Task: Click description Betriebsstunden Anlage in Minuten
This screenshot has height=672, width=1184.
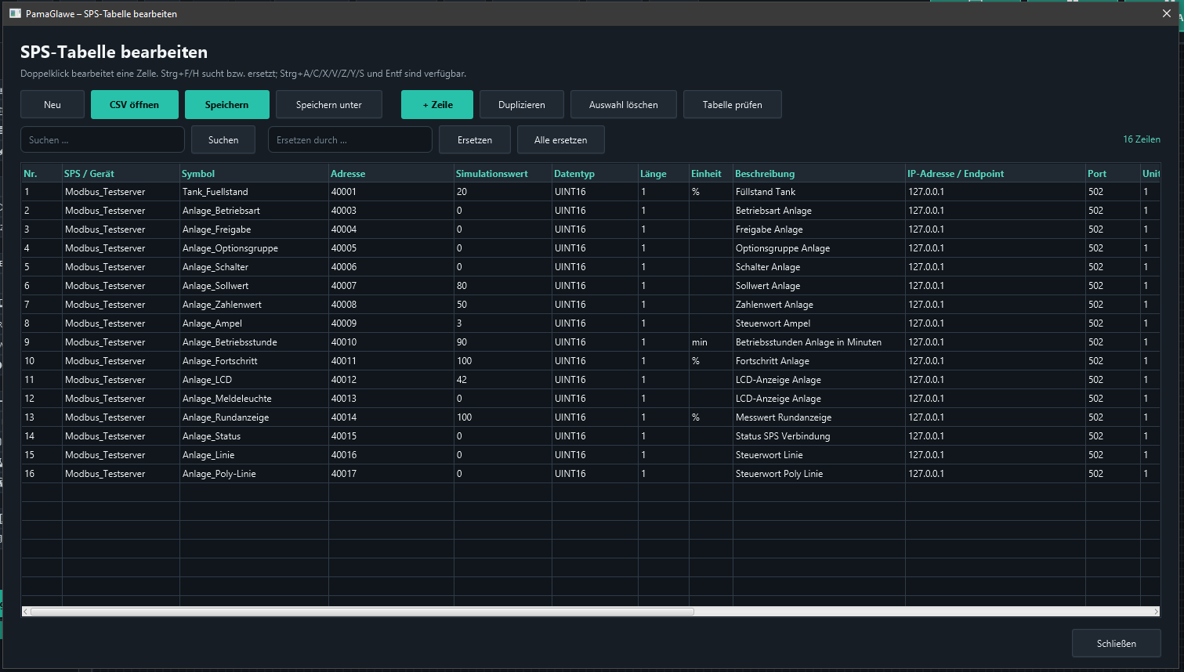Action: tap(819, 342)
